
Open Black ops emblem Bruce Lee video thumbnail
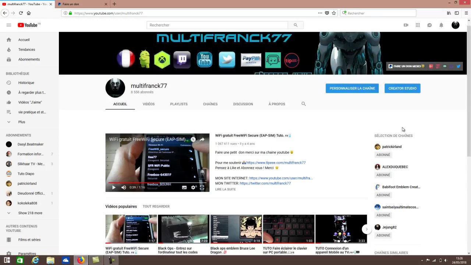[236, 229]
